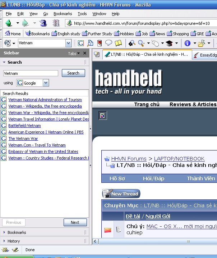Screen dimensions: 217x258
Task: Open the zoom magnifier dropdown arrow
Action: 148,43
